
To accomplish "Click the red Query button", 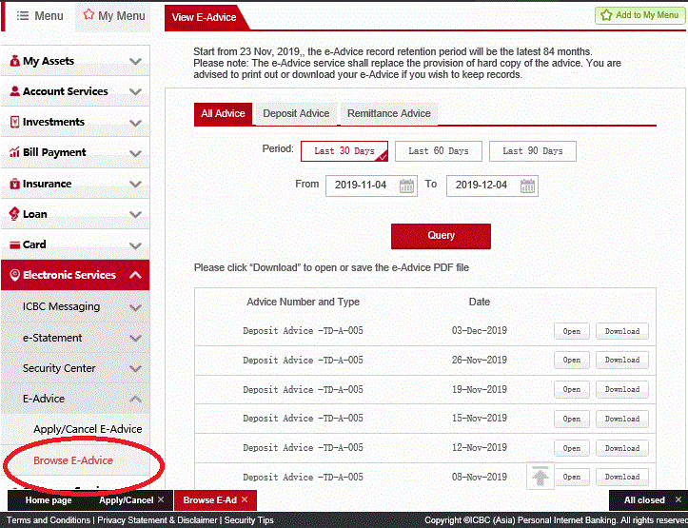I will (x=441, y=236).
